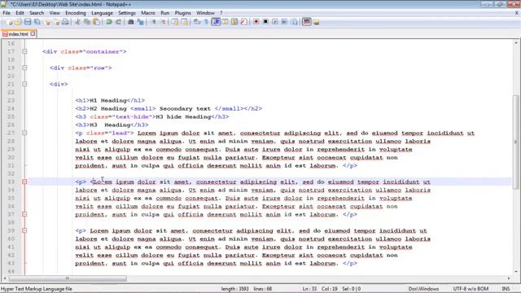This screenshot has height=293, width=521.
Task: Open the ? help menu
Action: (221, 13)
